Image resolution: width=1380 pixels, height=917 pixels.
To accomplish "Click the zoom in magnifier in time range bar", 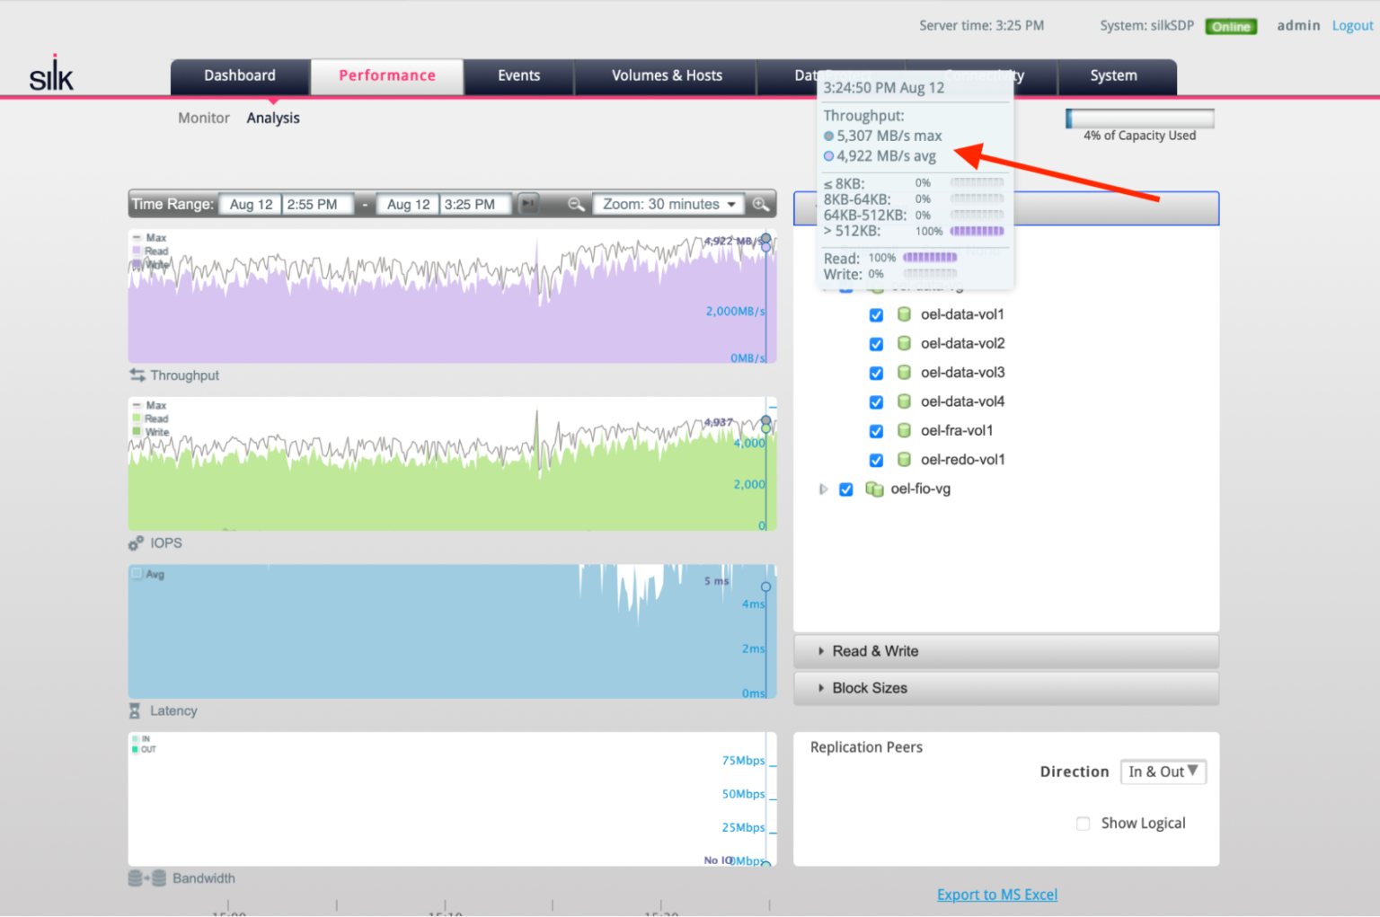I will click(x=761, y=204).
